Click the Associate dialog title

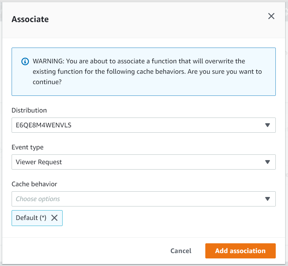(30, 19)
